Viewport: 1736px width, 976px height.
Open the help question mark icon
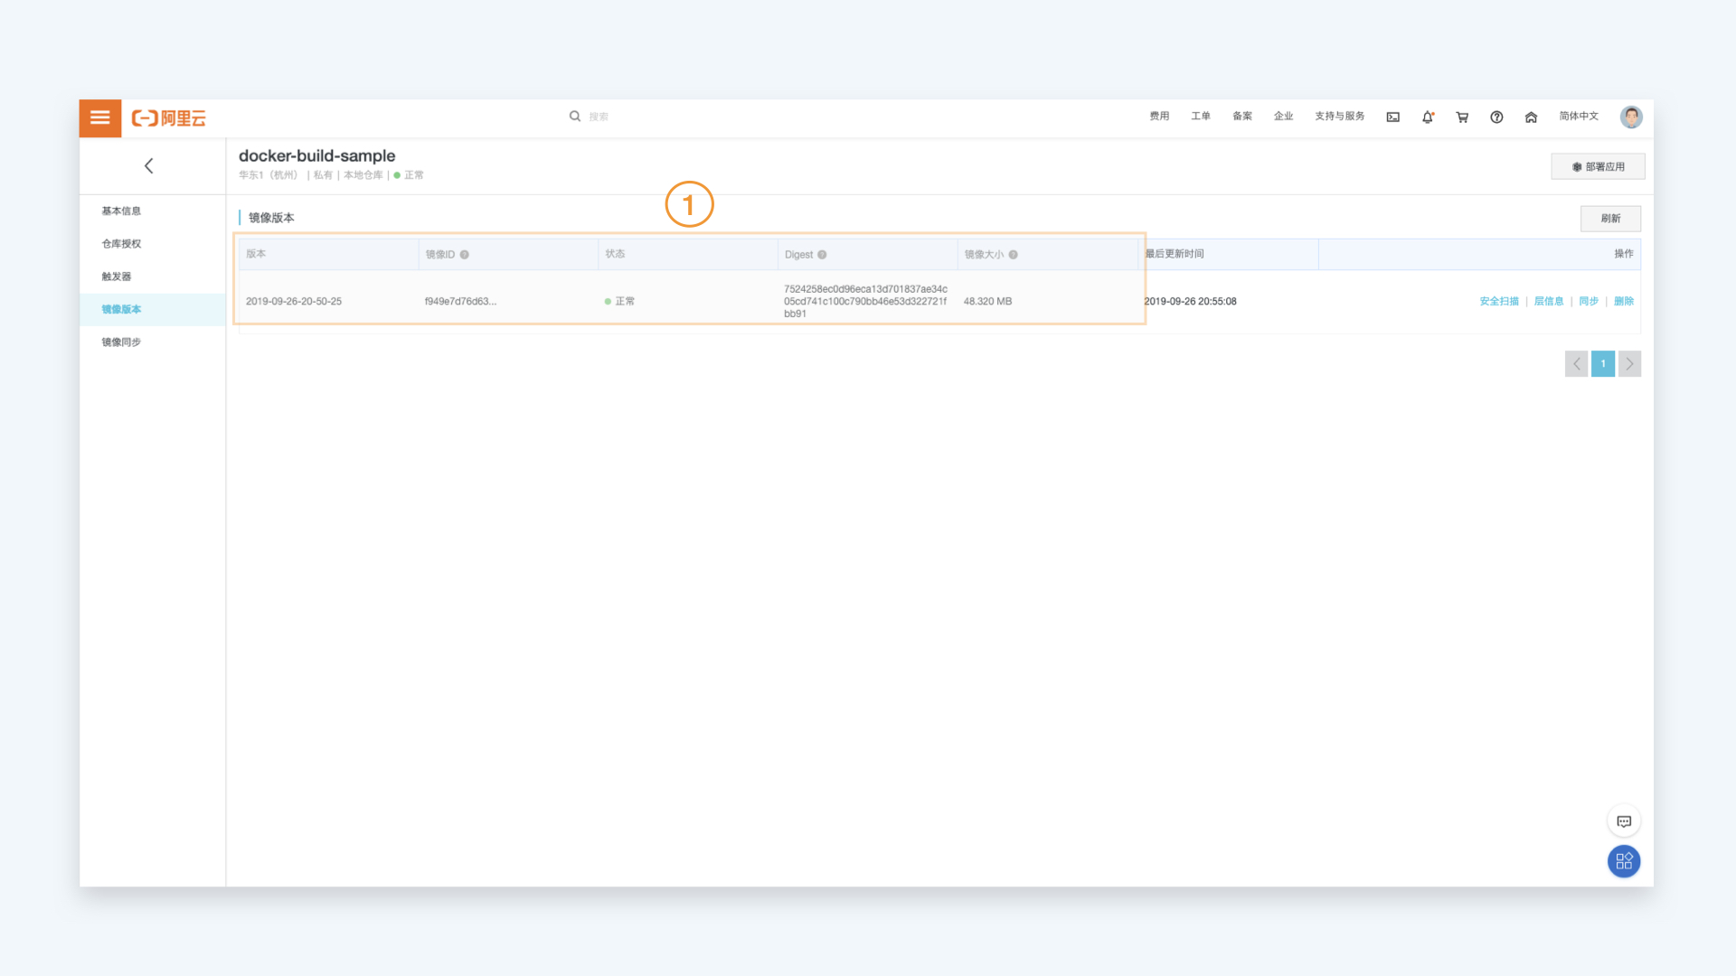1496,117
